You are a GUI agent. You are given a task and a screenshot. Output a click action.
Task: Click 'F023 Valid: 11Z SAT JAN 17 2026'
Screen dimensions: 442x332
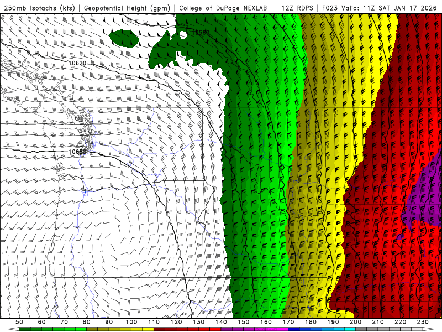coord(379,8)
